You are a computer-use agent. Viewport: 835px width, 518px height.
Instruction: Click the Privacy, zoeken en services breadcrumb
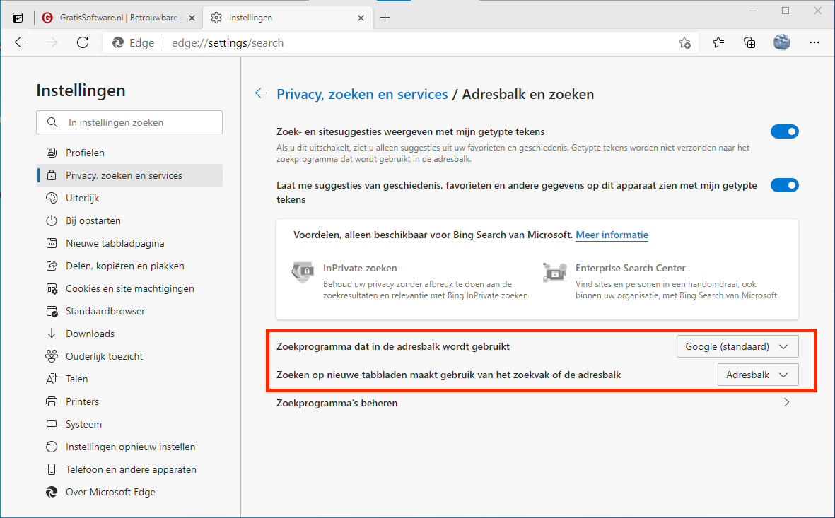[362, 94]
